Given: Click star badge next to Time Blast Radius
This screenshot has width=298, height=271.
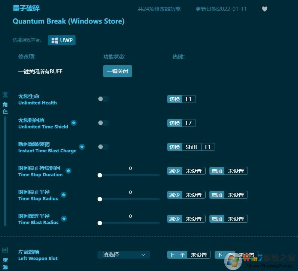Looking at the screenshot, I should (x=64, y=219).
